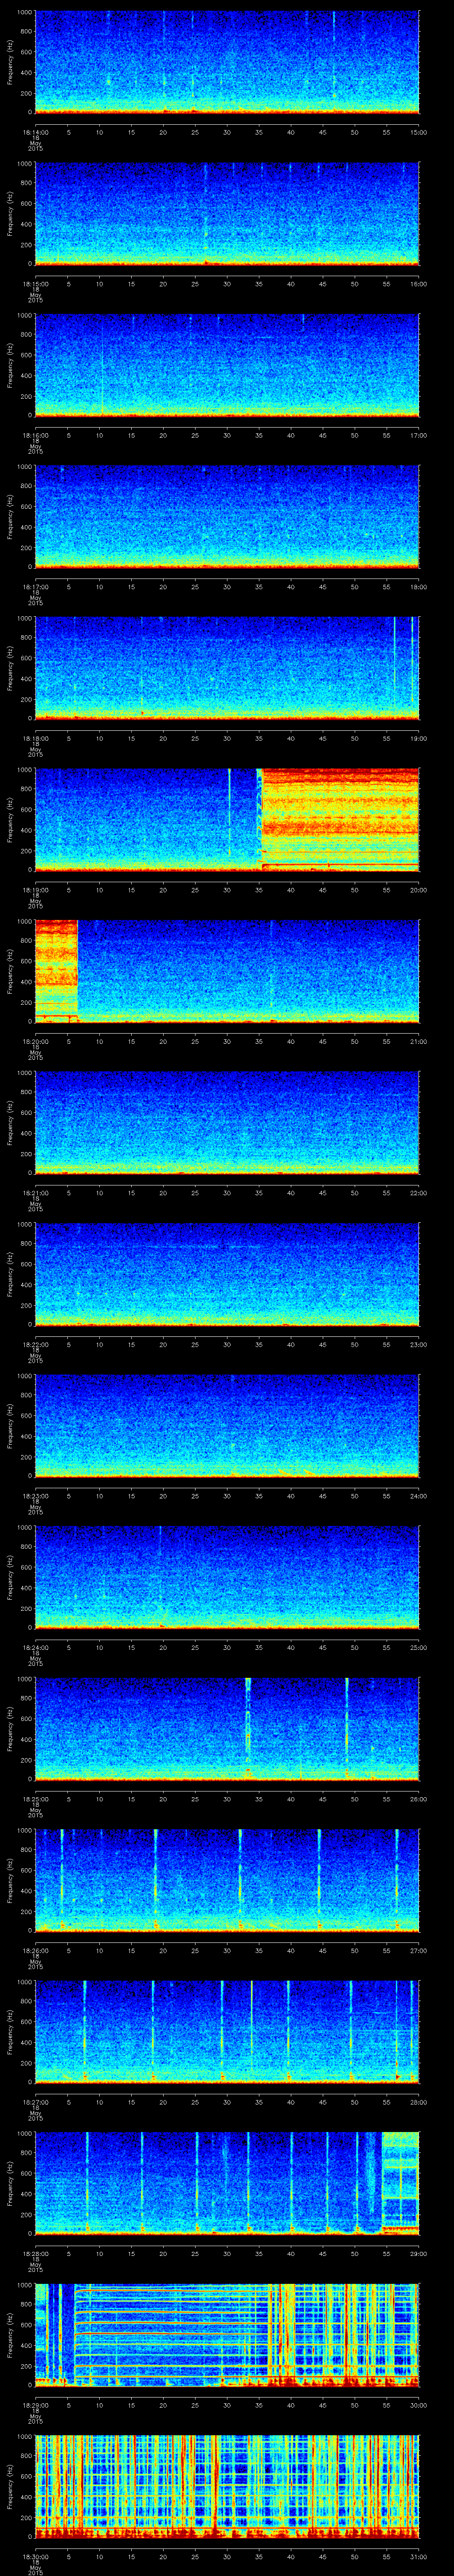Click the 15:00 end time label
This screenshot has height=2576, width=454.
pos(419,132)
